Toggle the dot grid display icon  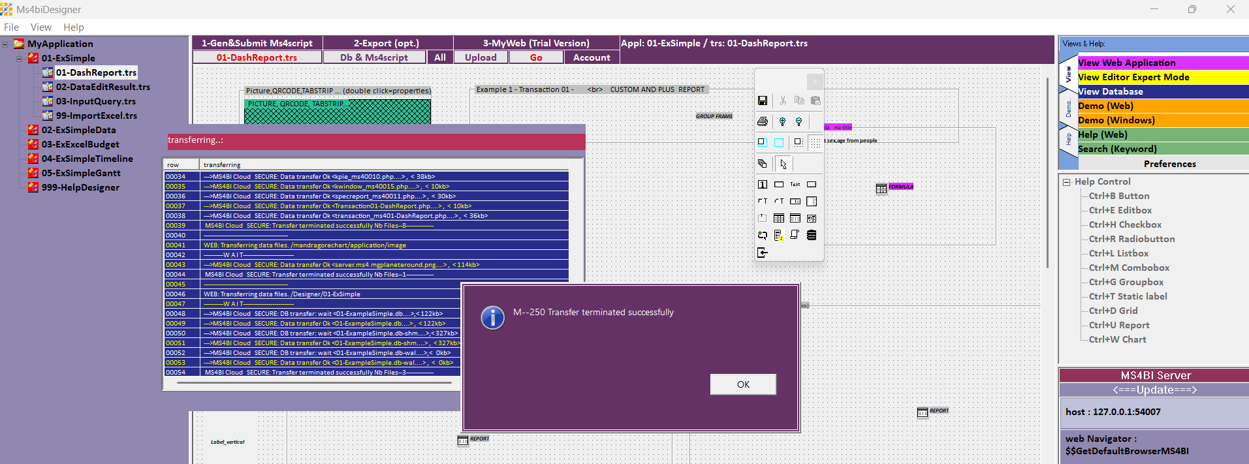815,142
